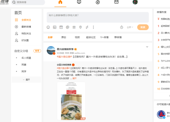This screenshot has width=170, height=122.
Task: Open the long food image thumbnail
Action: pos(71,101)
